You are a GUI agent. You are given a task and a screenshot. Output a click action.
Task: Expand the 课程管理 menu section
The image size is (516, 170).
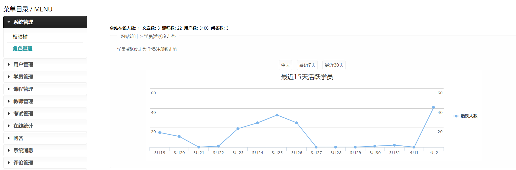[45, 89]
